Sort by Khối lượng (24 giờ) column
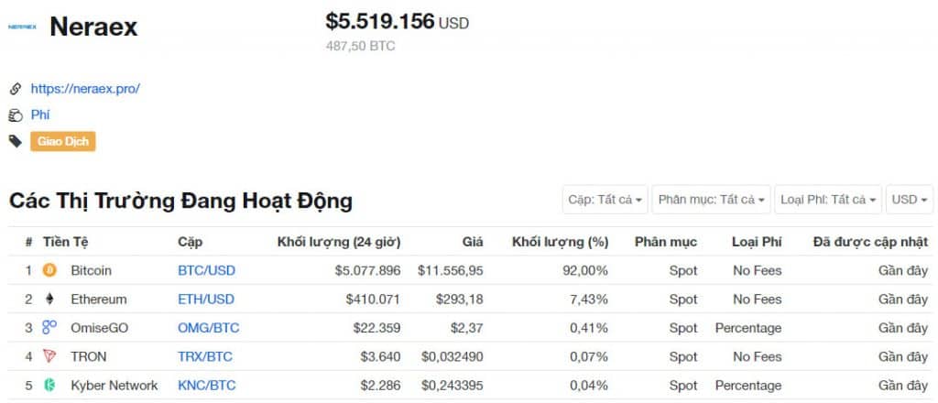Image resolution: width=938 pixels, height=403 pixels. click(338, 242)
